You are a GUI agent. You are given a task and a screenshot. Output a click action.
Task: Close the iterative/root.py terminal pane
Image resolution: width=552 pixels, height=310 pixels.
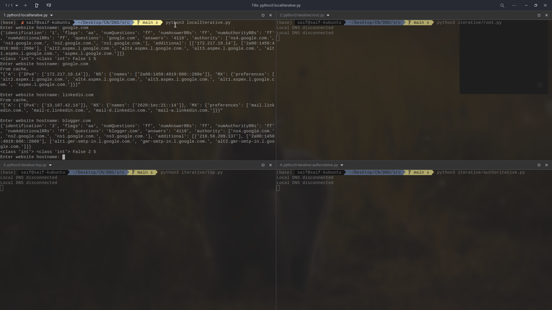click(x=546, y=15)
